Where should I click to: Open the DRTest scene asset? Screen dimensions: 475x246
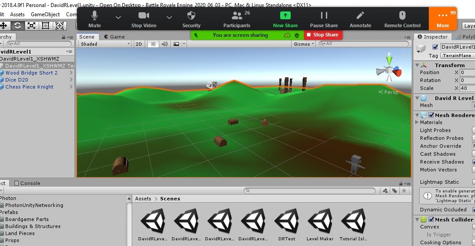(287, 224)
